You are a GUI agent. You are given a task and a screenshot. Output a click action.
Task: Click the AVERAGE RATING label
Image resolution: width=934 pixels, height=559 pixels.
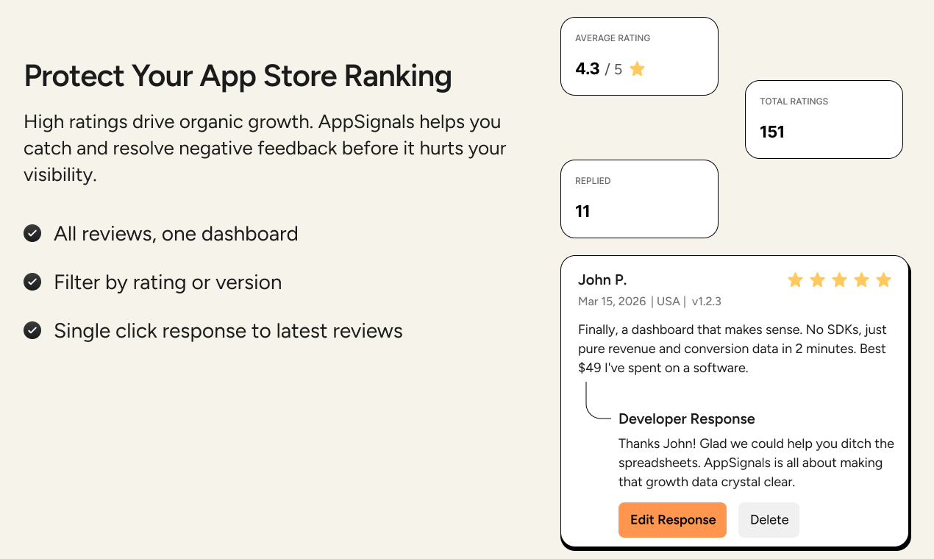point(613,38)
